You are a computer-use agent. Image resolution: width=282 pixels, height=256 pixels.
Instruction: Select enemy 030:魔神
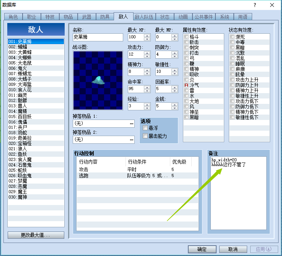coord(36,197)
